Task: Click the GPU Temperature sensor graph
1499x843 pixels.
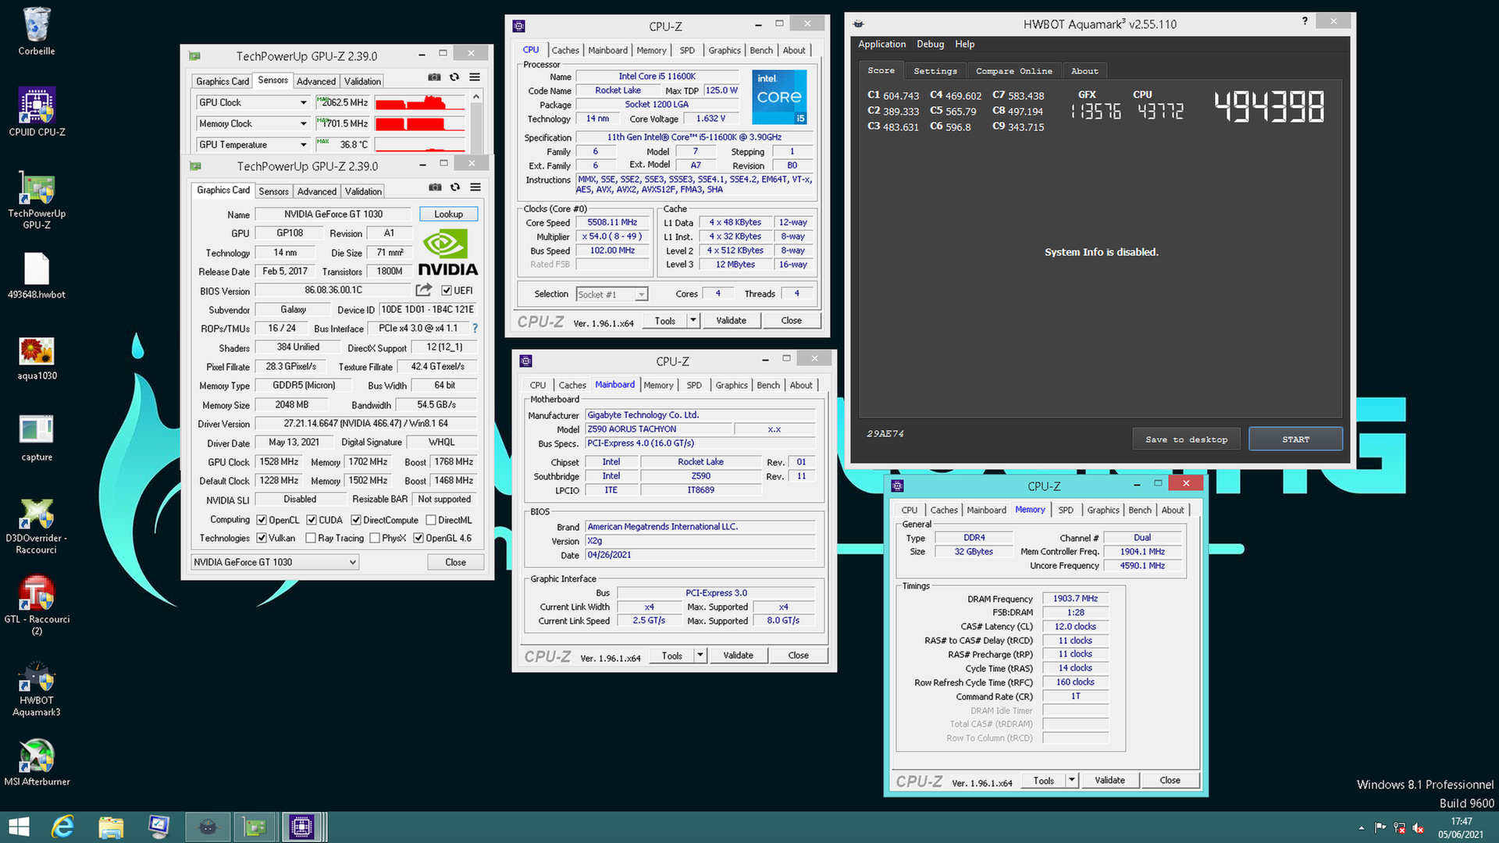Action: tap(420, 145)
